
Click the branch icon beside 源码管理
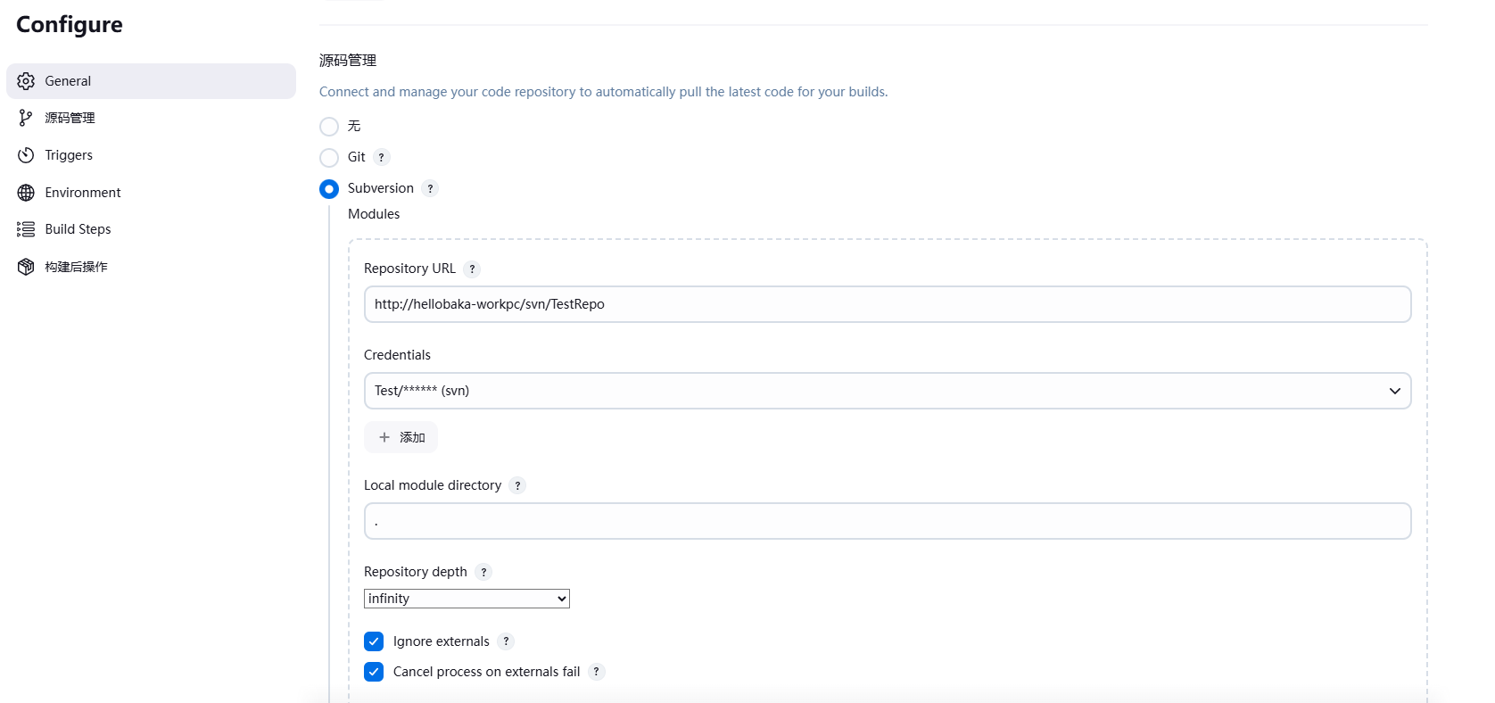point(26,118)
